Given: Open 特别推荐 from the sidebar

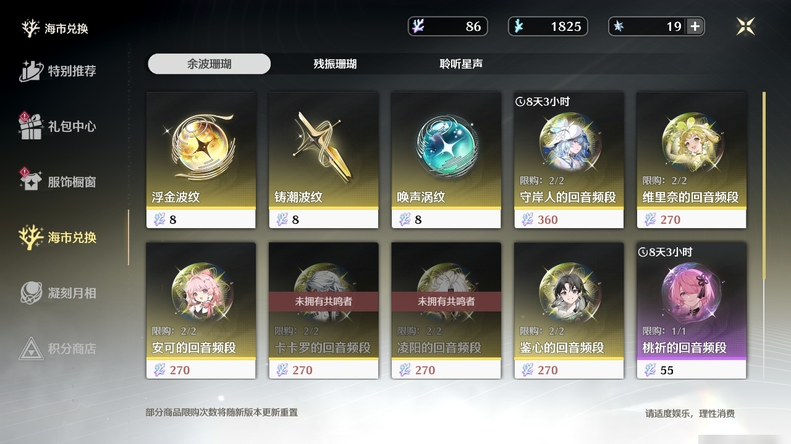Looking at the screenshot, I should tap(58, 71).
